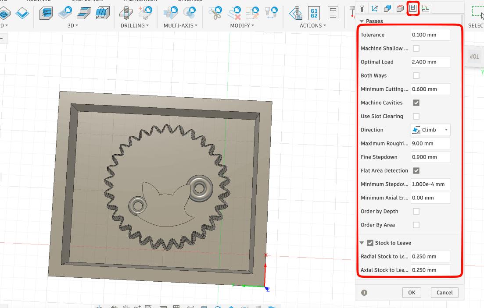Viewport: 484px width, 308px height.
Task: Switch to the Passes tab icon
Action: pos(413,8)
